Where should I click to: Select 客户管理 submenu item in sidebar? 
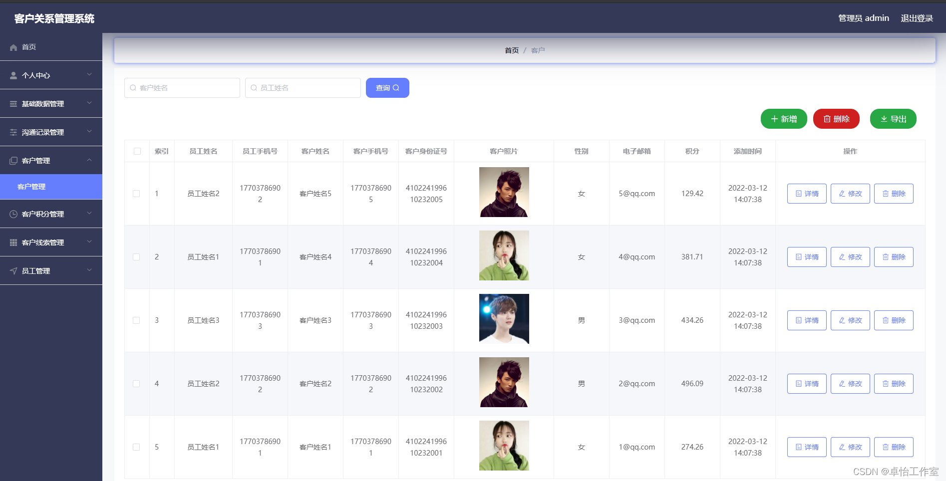[31, 187]
